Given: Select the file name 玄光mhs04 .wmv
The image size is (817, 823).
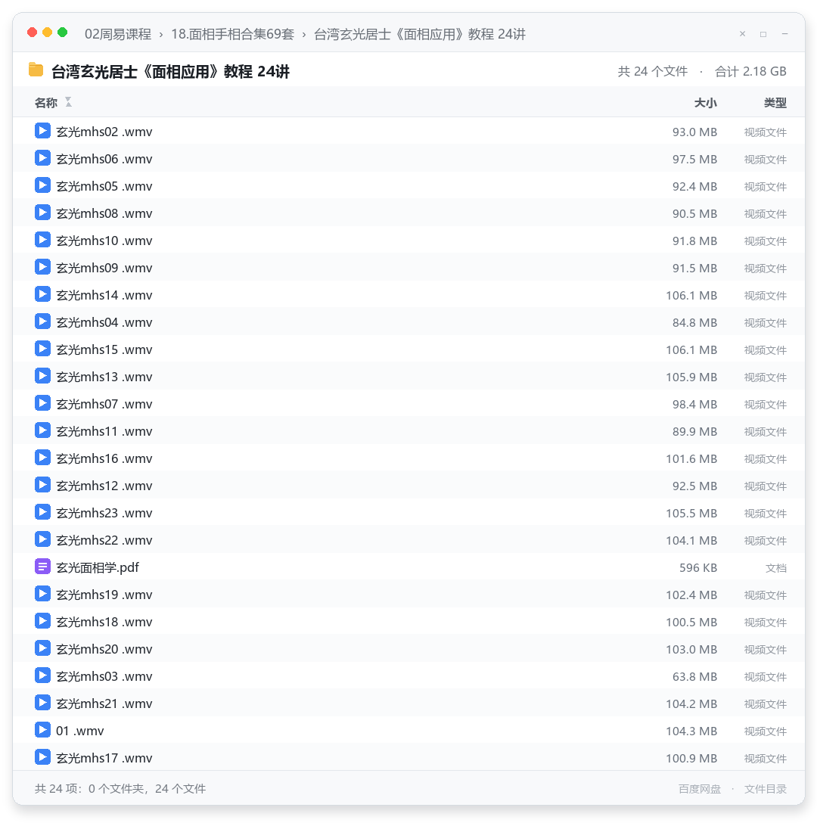Looking at the screenshot, I should pyautogui.click(x=104, y=323).
